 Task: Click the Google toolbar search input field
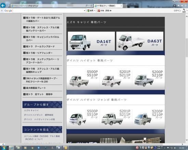click(x=48, y=11)
